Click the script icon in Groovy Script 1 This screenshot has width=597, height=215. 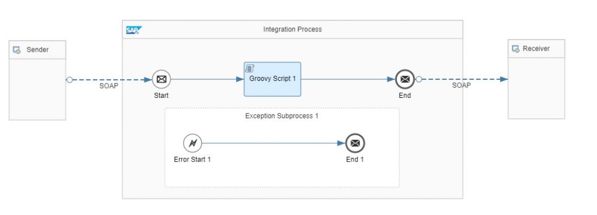coord(250,68)
